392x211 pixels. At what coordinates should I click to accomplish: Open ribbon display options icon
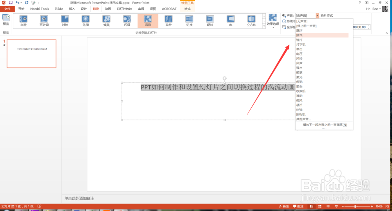[x=367, y=2]
